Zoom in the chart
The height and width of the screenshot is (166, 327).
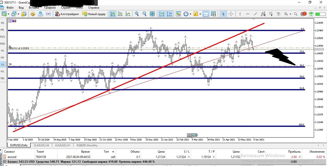[x=137, y=14]
